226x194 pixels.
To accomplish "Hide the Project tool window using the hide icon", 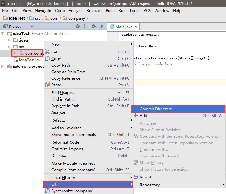I will coord(102,27).
